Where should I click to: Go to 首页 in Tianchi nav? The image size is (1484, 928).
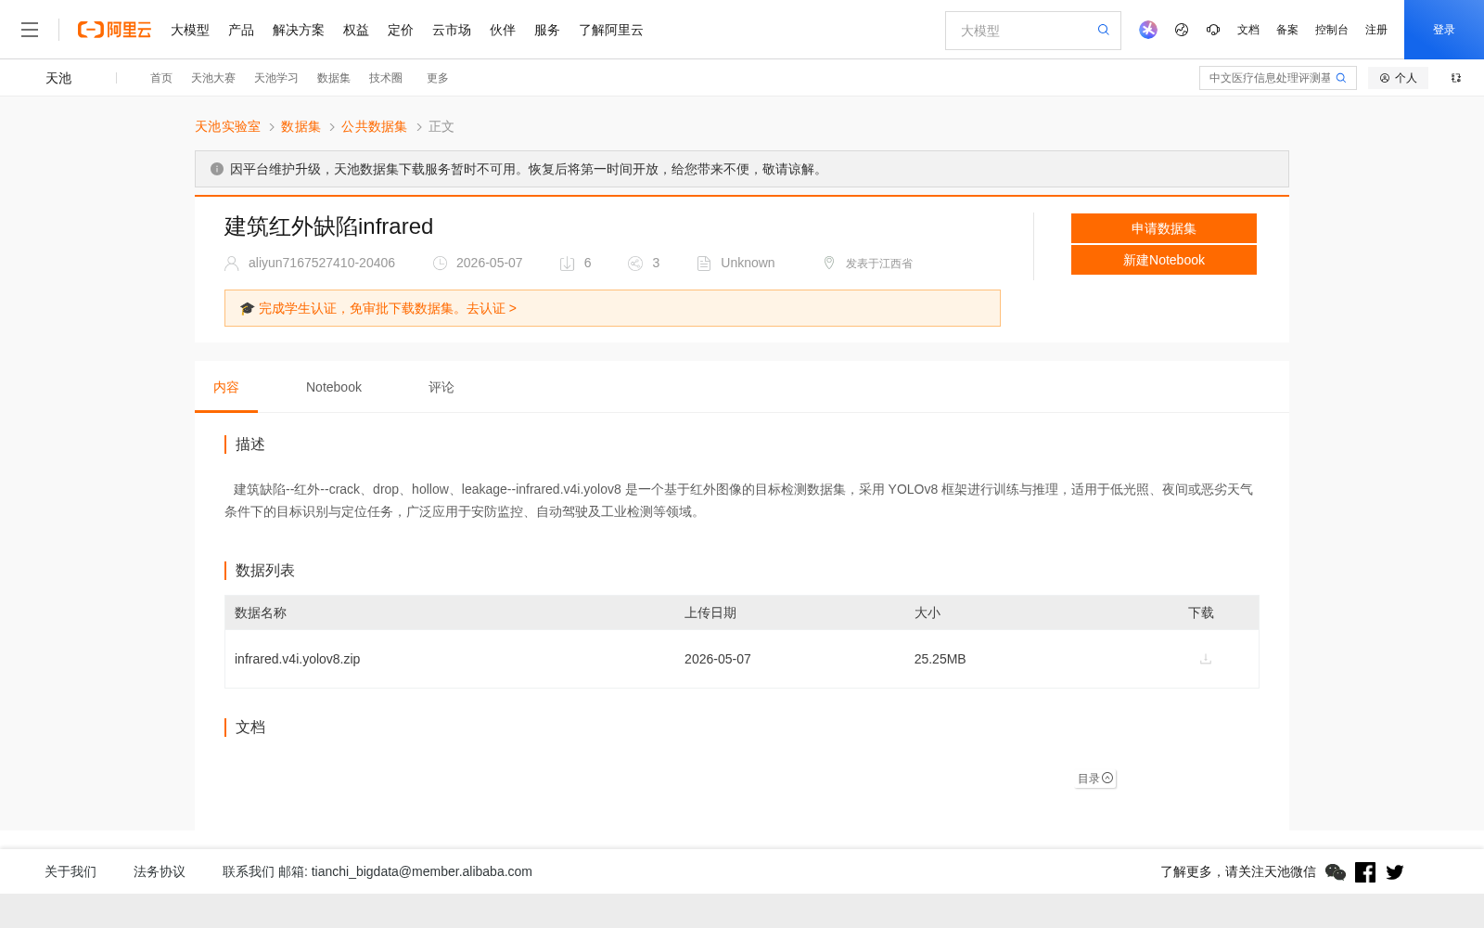tap(161, 78)
